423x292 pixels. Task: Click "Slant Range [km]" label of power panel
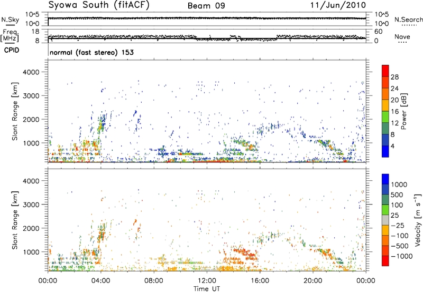point(15,111)
